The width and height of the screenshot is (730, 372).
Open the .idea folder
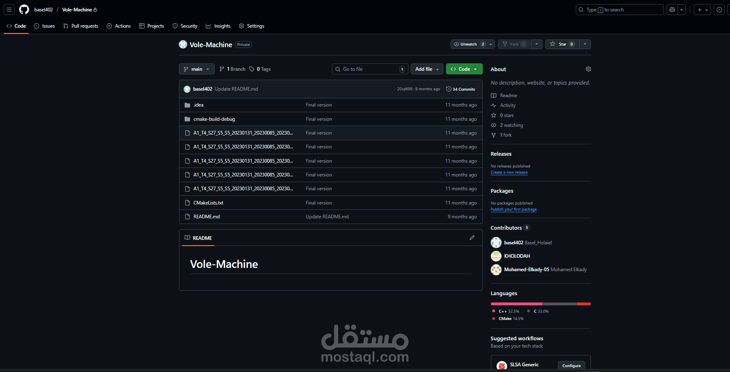198,105
